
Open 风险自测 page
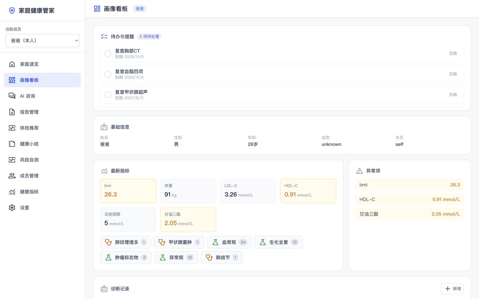[x=43, y=160]
